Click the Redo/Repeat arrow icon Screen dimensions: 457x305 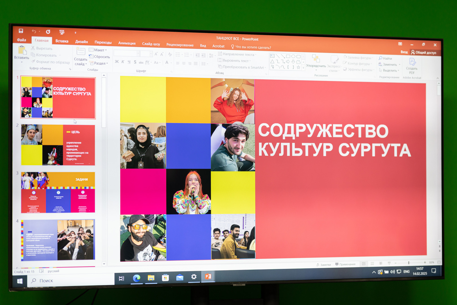[x=48, y=32]
